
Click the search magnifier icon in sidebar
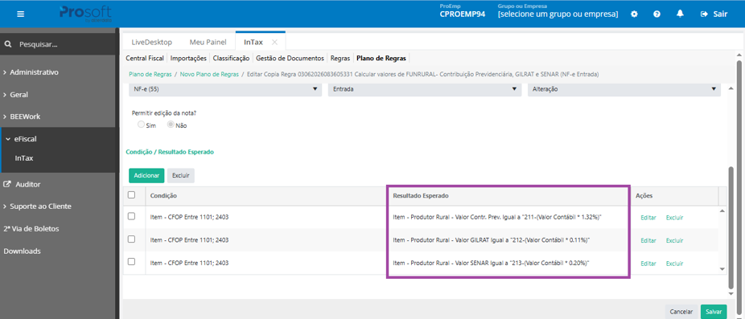[7, 45]
